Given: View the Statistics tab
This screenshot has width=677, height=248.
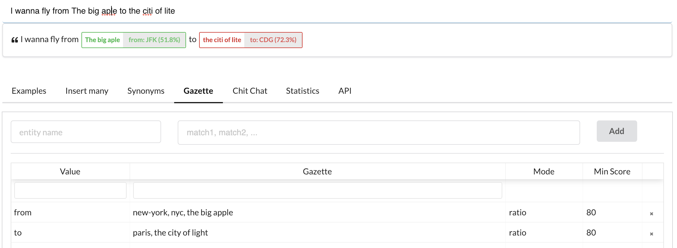Looking at the screenshot, I should pyautogui.click(x=302, y=91).
